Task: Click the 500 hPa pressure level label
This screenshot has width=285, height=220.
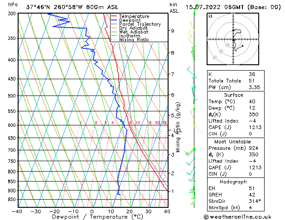Action: [x=12, y=96]
